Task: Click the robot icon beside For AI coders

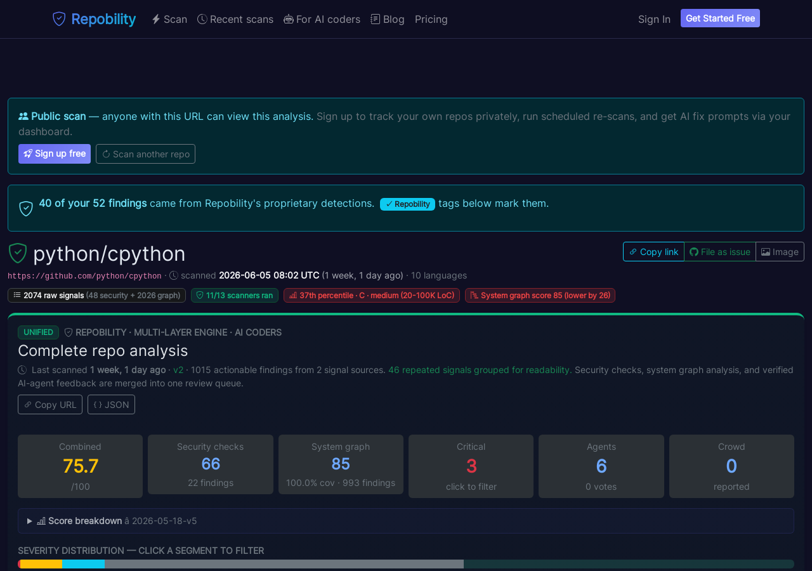Action: click(x=289, y=19)
